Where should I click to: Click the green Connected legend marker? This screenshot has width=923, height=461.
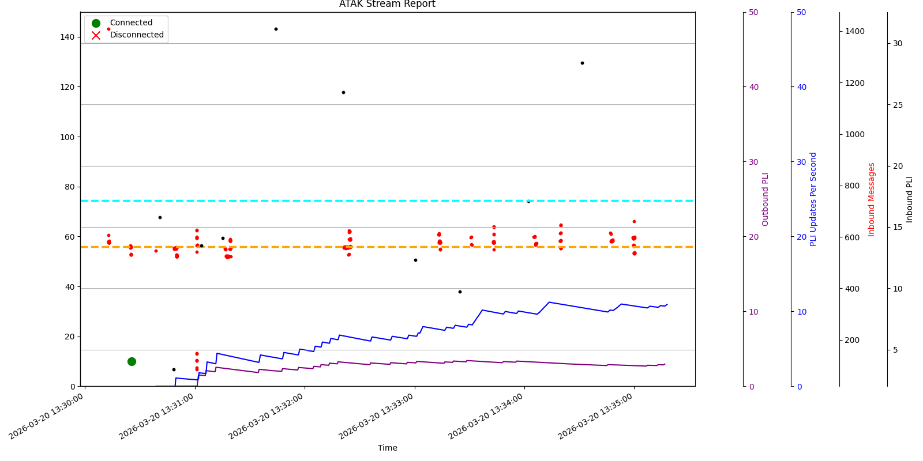(96, 23)
